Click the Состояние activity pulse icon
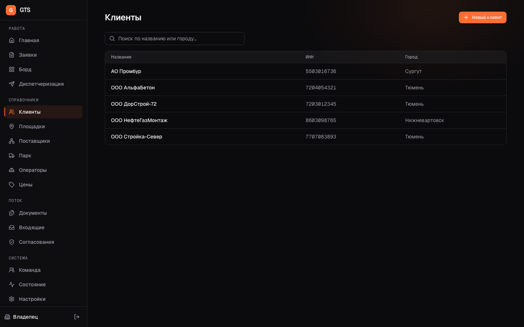The image size is (524, 327). (12, 284)
